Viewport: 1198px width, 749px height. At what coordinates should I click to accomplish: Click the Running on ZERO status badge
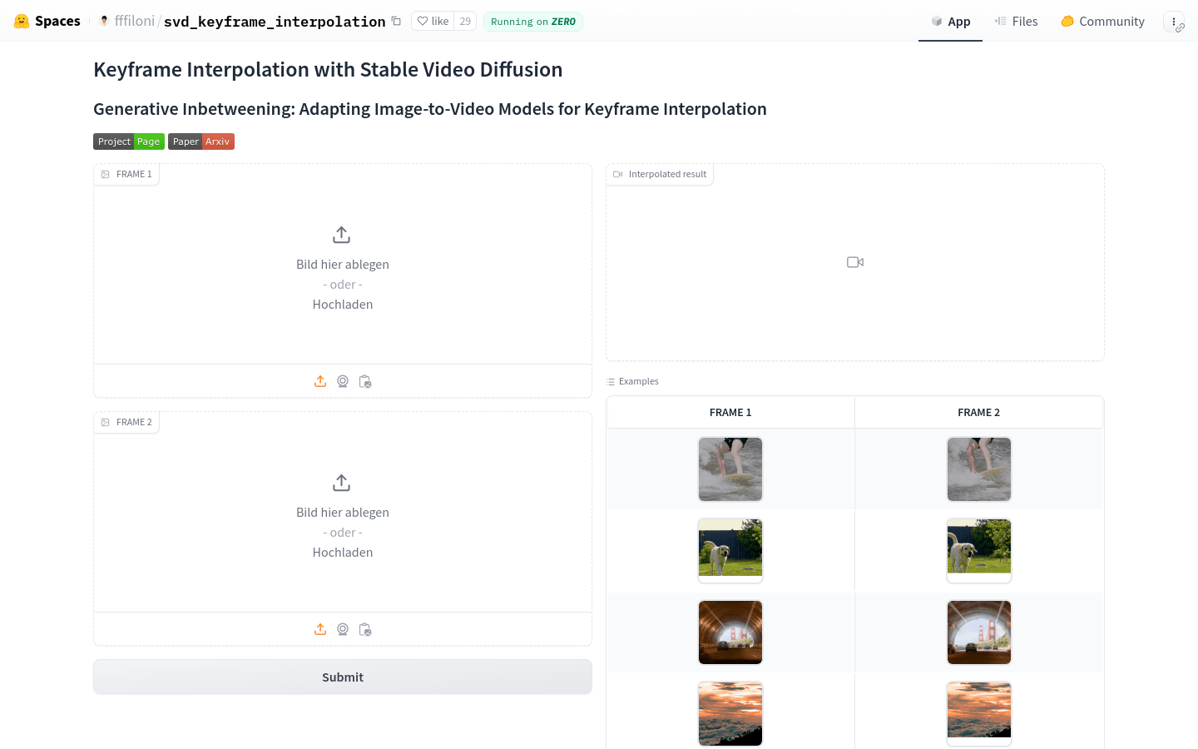click(533, 22)
